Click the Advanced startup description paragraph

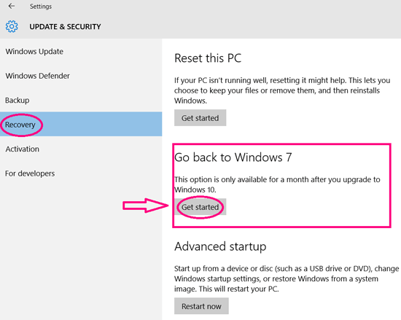click(x=287, y=278)
